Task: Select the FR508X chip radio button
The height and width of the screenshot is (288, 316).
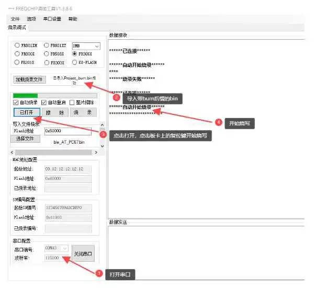Action: 46,54
